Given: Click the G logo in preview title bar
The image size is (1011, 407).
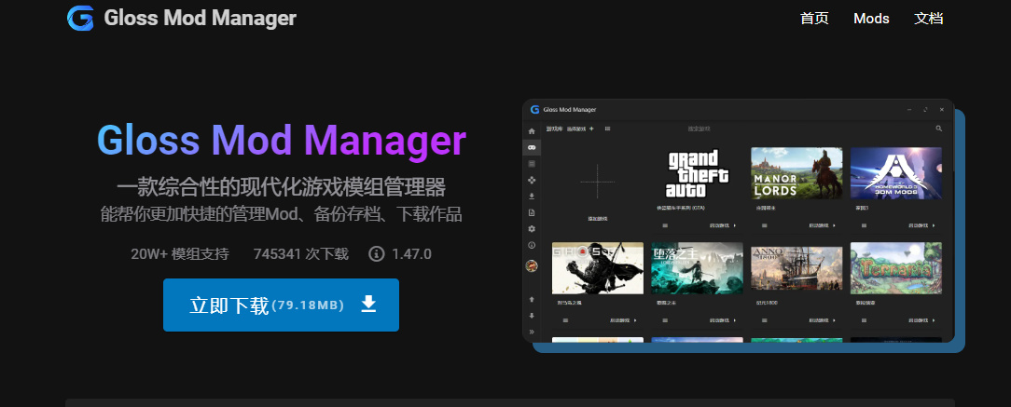Looking at the screenshot, I should pyautogui.click(x=534, y=110).
